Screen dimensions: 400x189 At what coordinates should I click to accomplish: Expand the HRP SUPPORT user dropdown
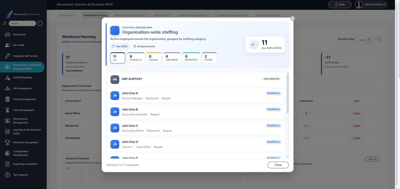(x=371, y=5)
